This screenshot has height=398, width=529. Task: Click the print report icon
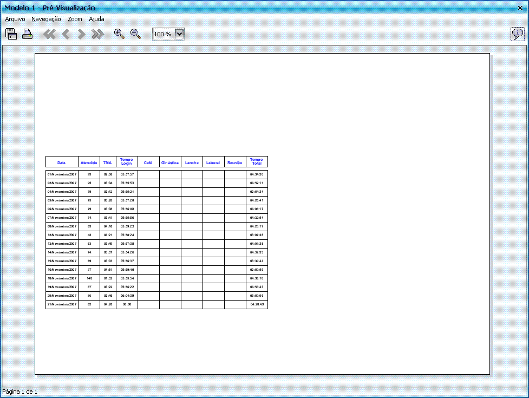[x=27, y=34]
